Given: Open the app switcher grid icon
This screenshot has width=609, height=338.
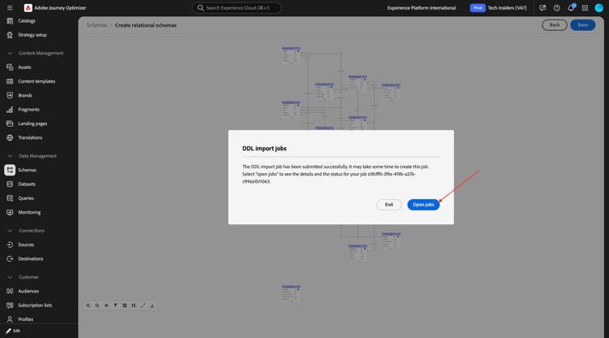Looking at the screenshot, I should pos(585,8).
